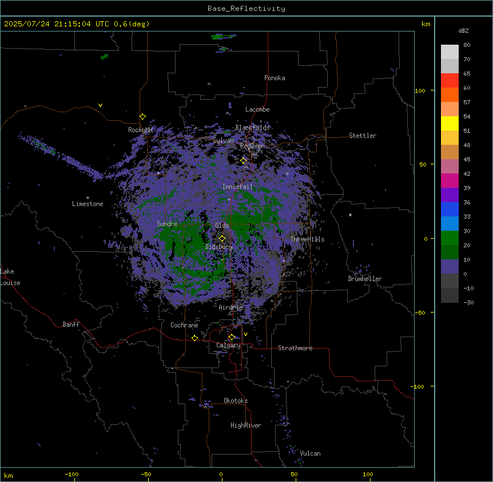Viewport: 493px width, 482px height.
Task: Select the Blackfalds label
Action: point(252,128)
